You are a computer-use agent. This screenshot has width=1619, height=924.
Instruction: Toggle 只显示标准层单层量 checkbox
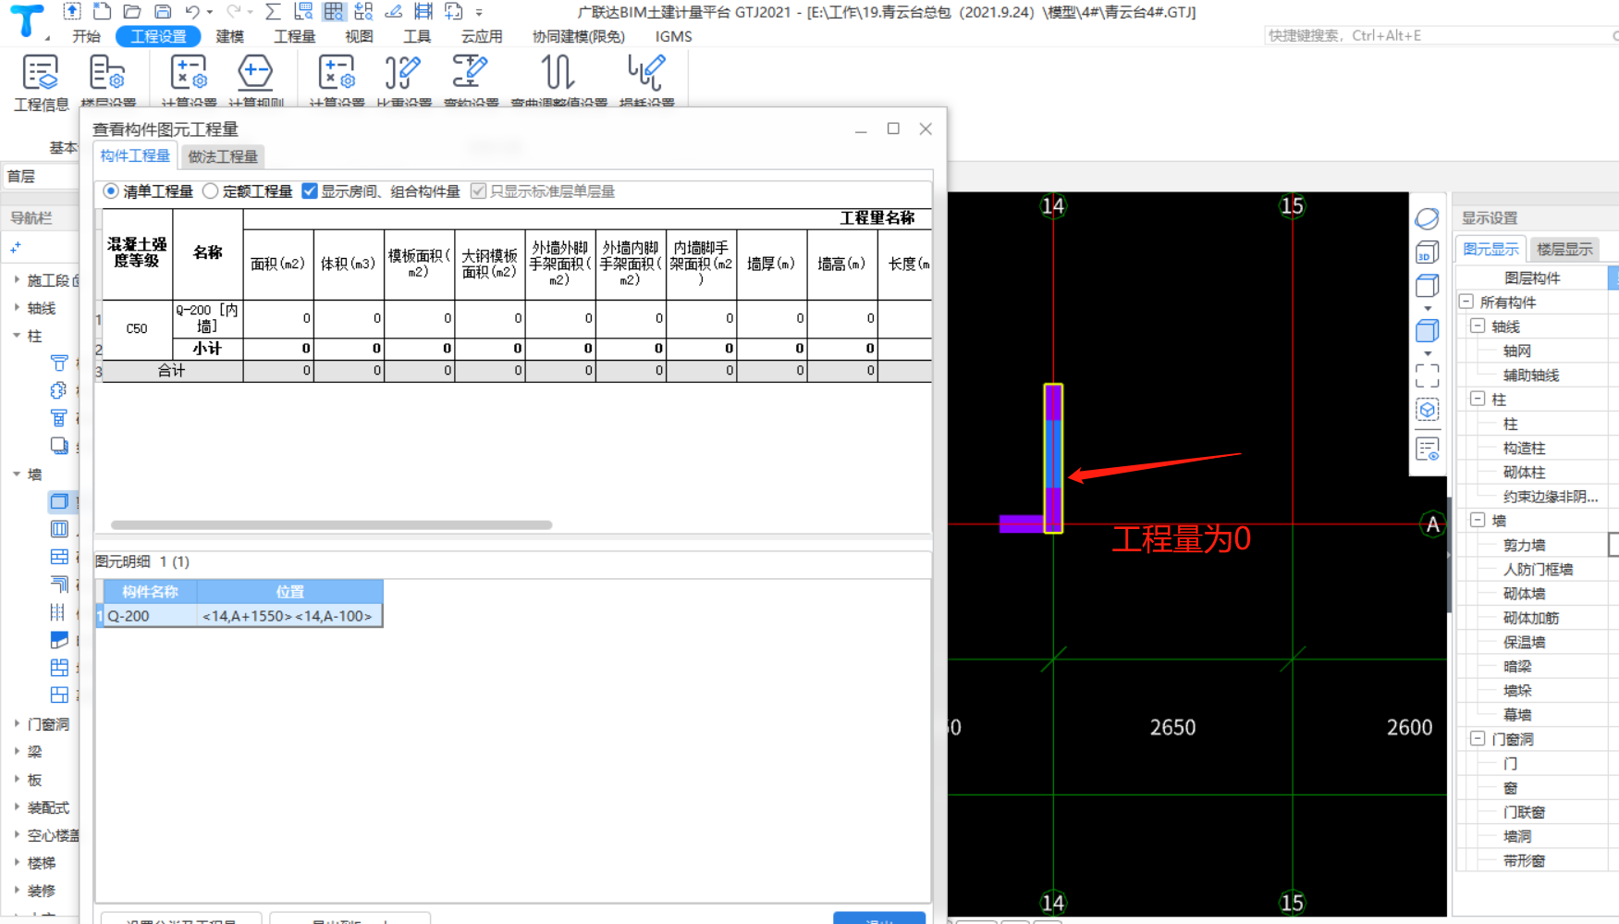tap(478, 191)
